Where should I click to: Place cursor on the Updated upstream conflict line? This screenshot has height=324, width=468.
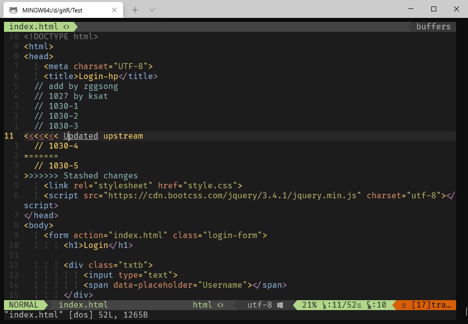coord(103,136)
